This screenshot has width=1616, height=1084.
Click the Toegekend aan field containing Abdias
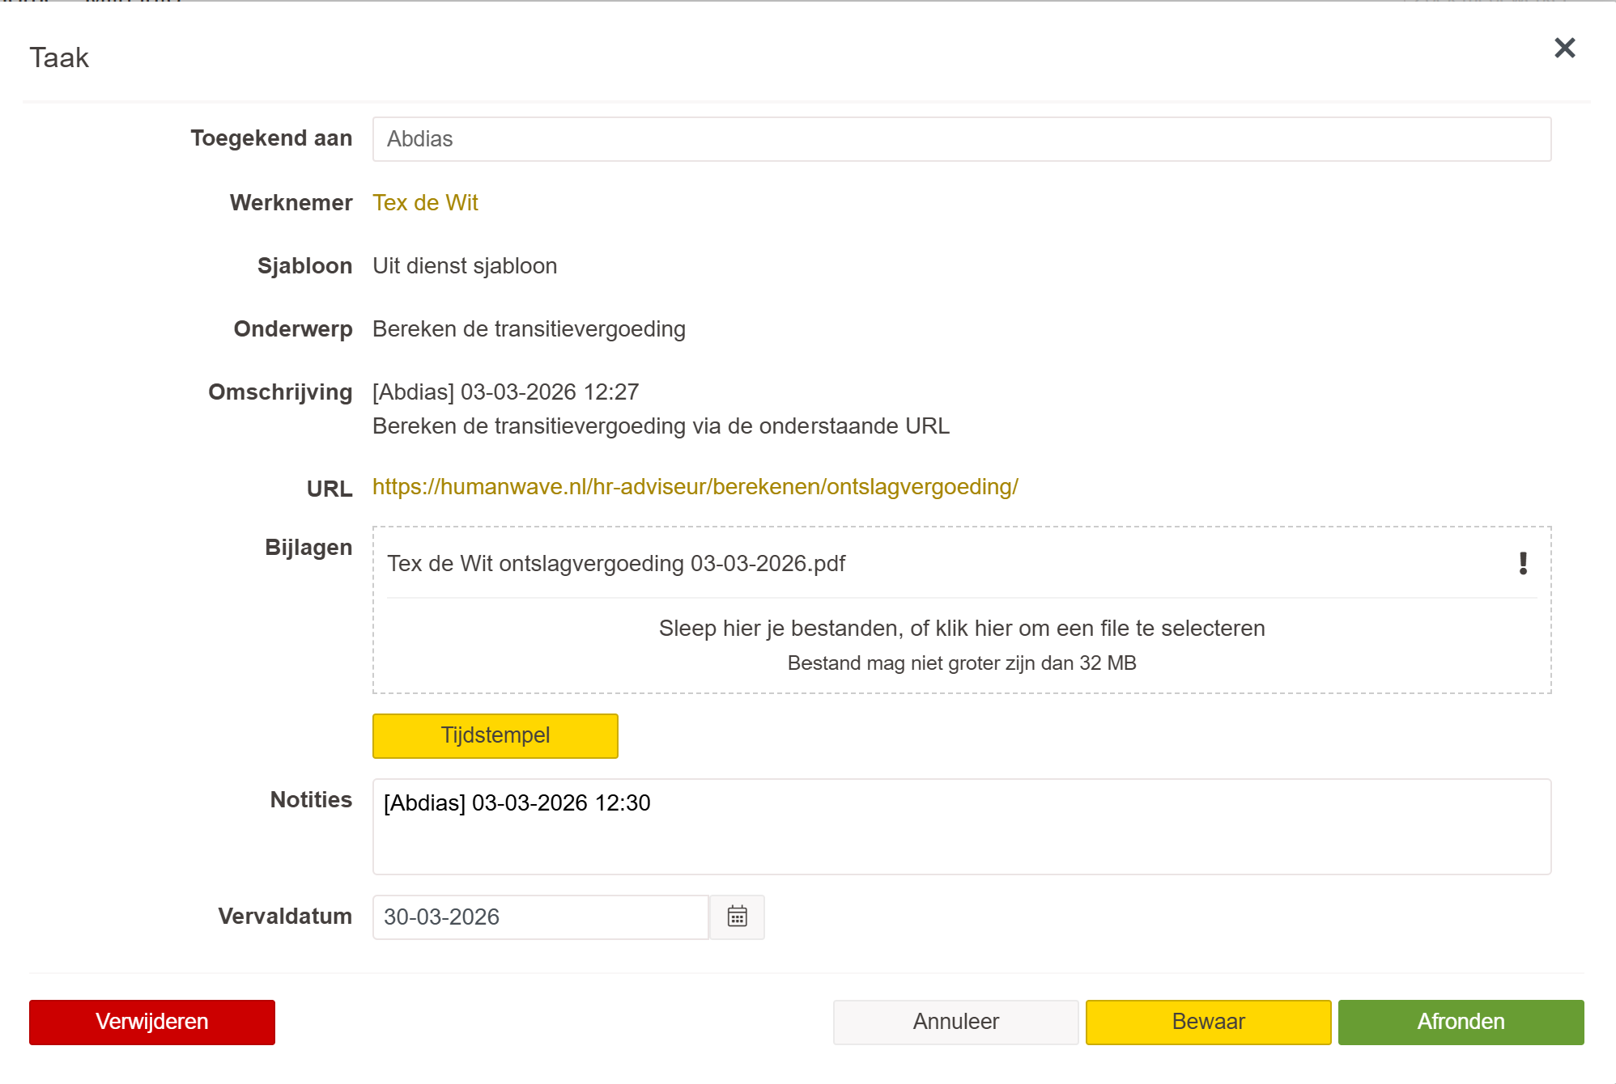[961, 139]
